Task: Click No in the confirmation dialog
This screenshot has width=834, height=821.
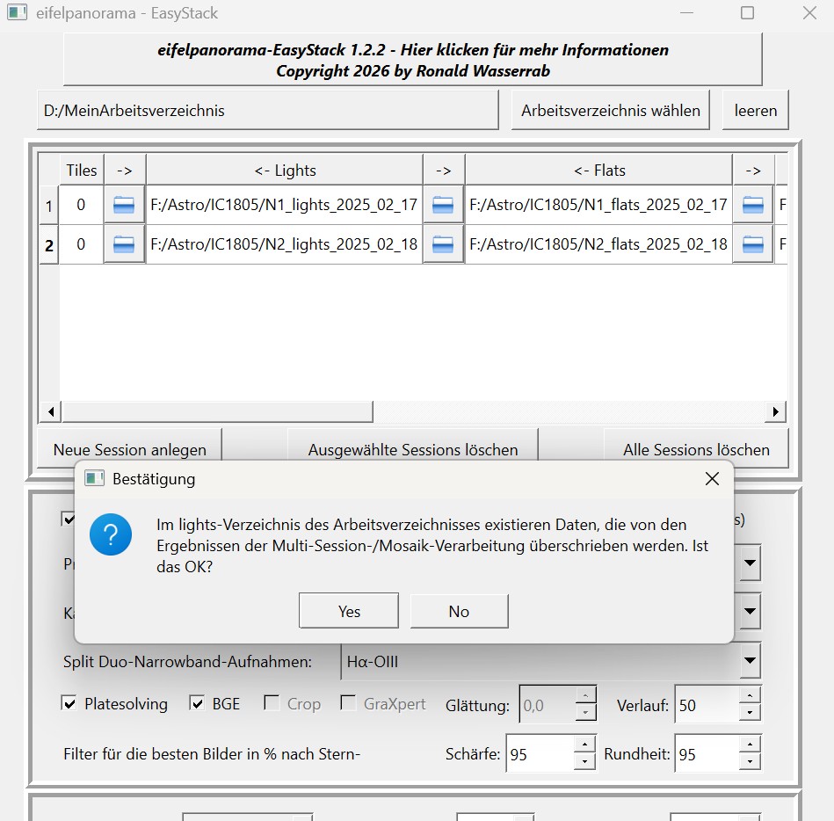Action: click(459, 611)
